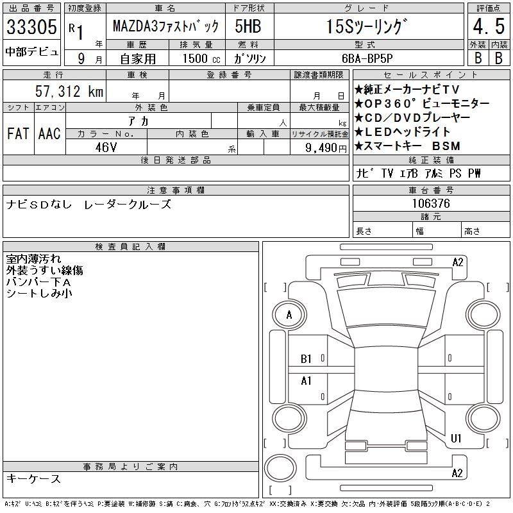This screenshot has height=513, width=513.
Task: Select the 幅 dimension field
Action: (437, 231)
